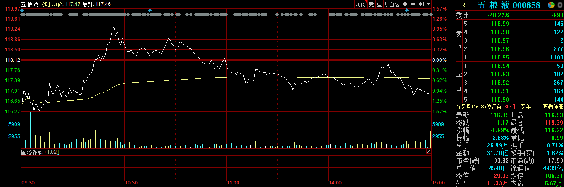Click the 总市值 value 4540亿
Screen dimensions: 564x187
pyautogui.click(x=499, y=168)
